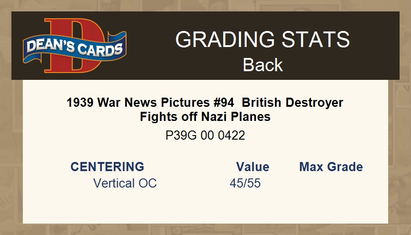The width and height of the screenshot is (411, 235).
Task: Click the Value column header
Action: (x=253, y=167)
